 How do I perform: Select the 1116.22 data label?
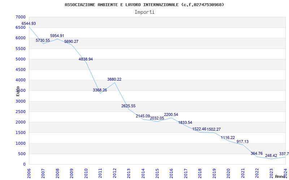click(228, 138)
